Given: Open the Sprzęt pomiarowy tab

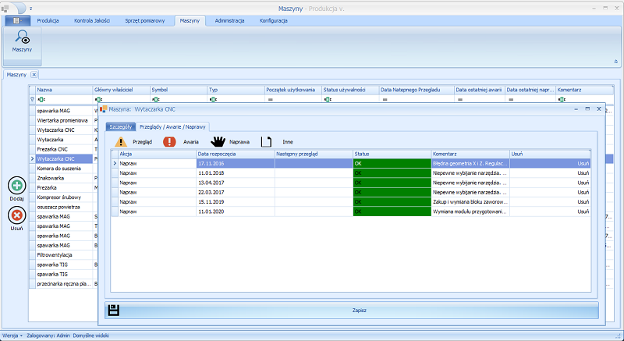Looking at the screenshot, I should point(145,21).
